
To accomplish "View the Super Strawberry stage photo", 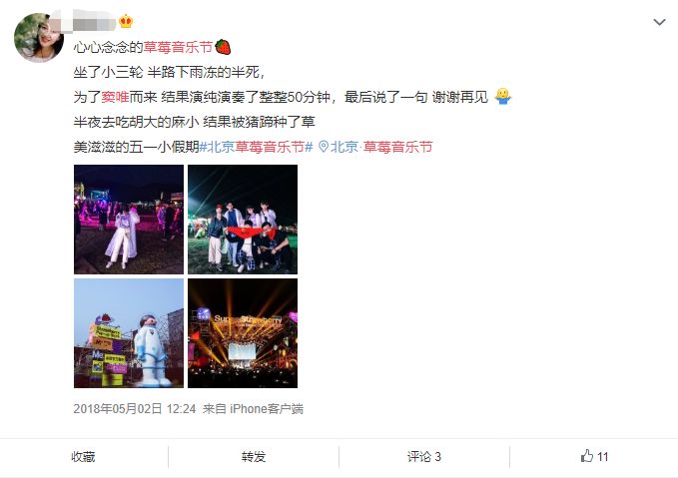I will (243, 333).
